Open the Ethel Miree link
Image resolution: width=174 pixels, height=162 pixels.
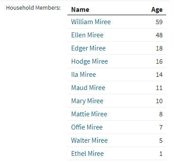point(88,154)
